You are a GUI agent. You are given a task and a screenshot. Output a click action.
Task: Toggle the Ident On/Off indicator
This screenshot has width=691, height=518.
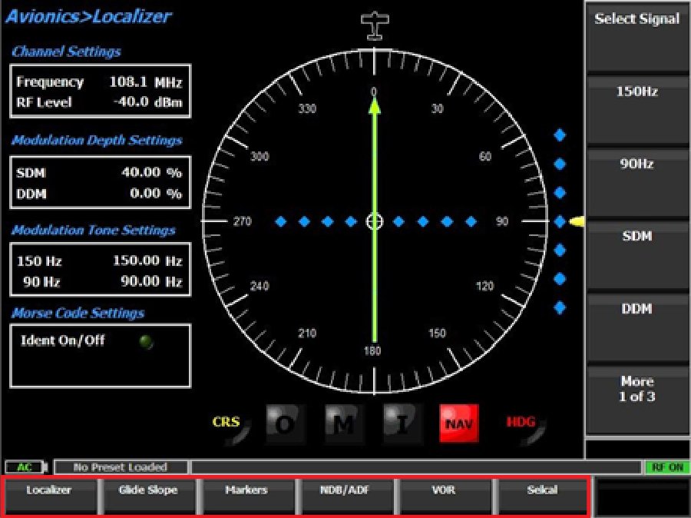point(146,342)
